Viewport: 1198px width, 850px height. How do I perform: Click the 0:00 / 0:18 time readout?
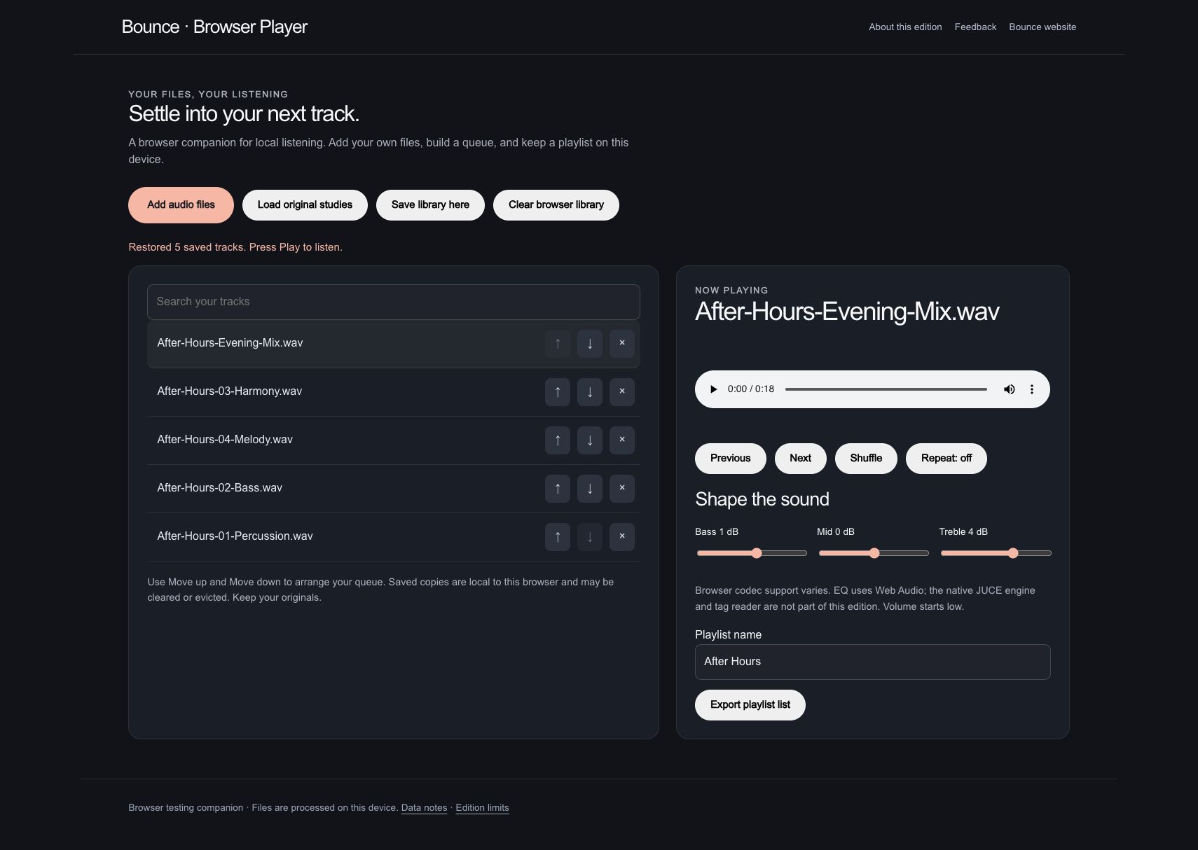coord(751,389)
